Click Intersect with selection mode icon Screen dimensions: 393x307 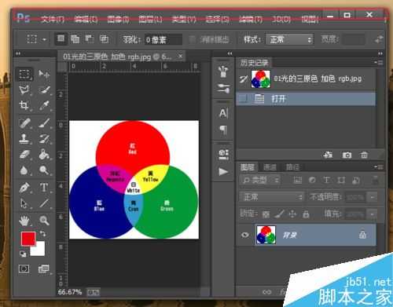[104, 39]
